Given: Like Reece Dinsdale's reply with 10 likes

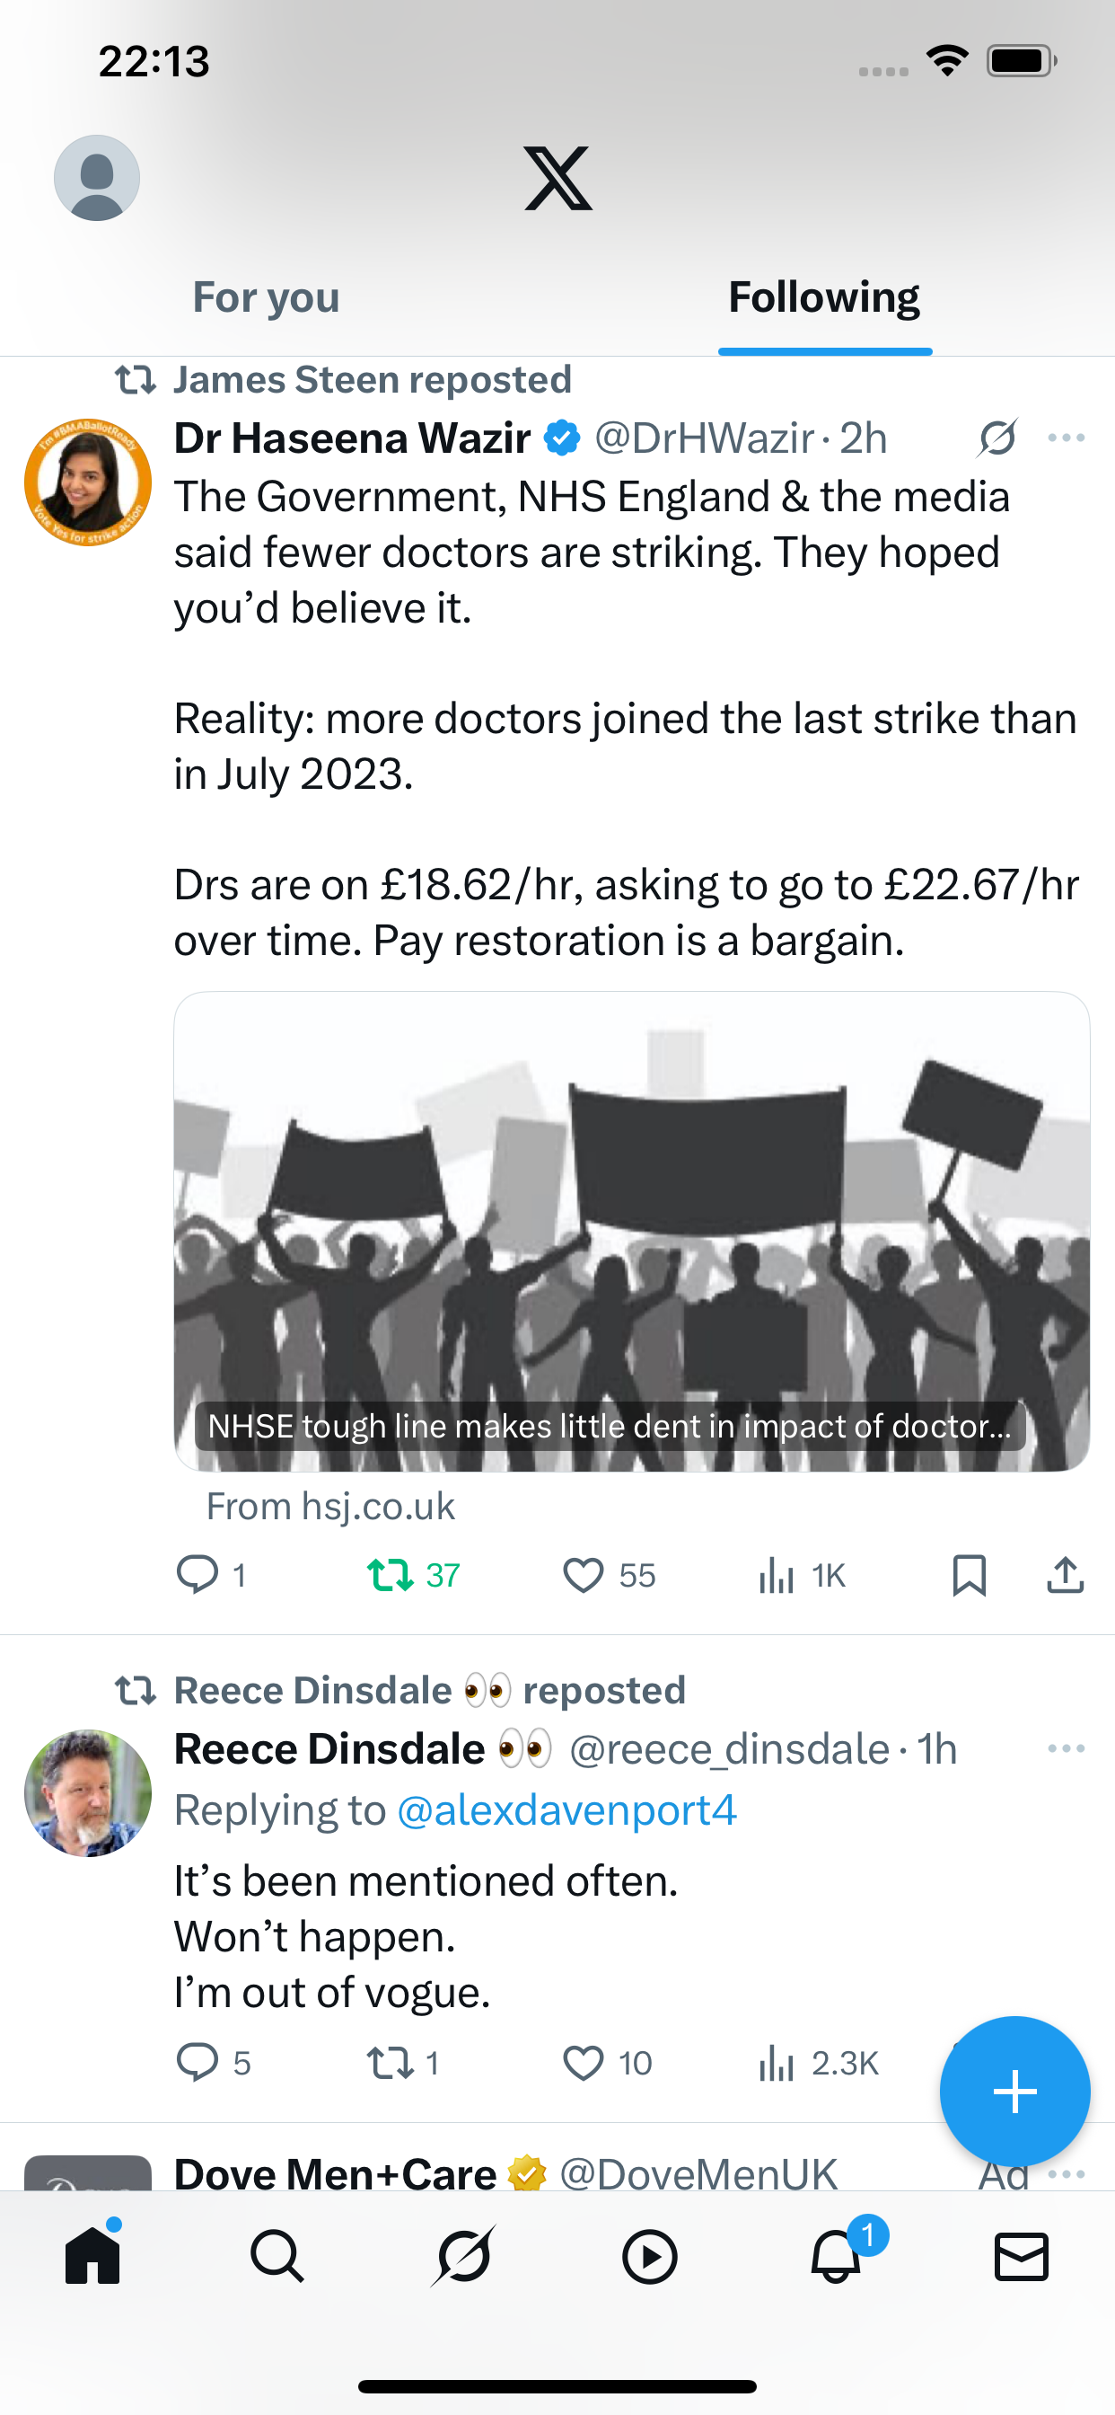Looking at the screenshot, I should (x=583, y=2063).
